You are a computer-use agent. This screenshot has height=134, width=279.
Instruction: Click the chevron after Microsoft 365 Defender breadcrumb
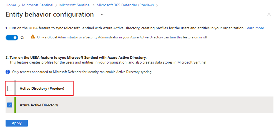coord(157,5)
